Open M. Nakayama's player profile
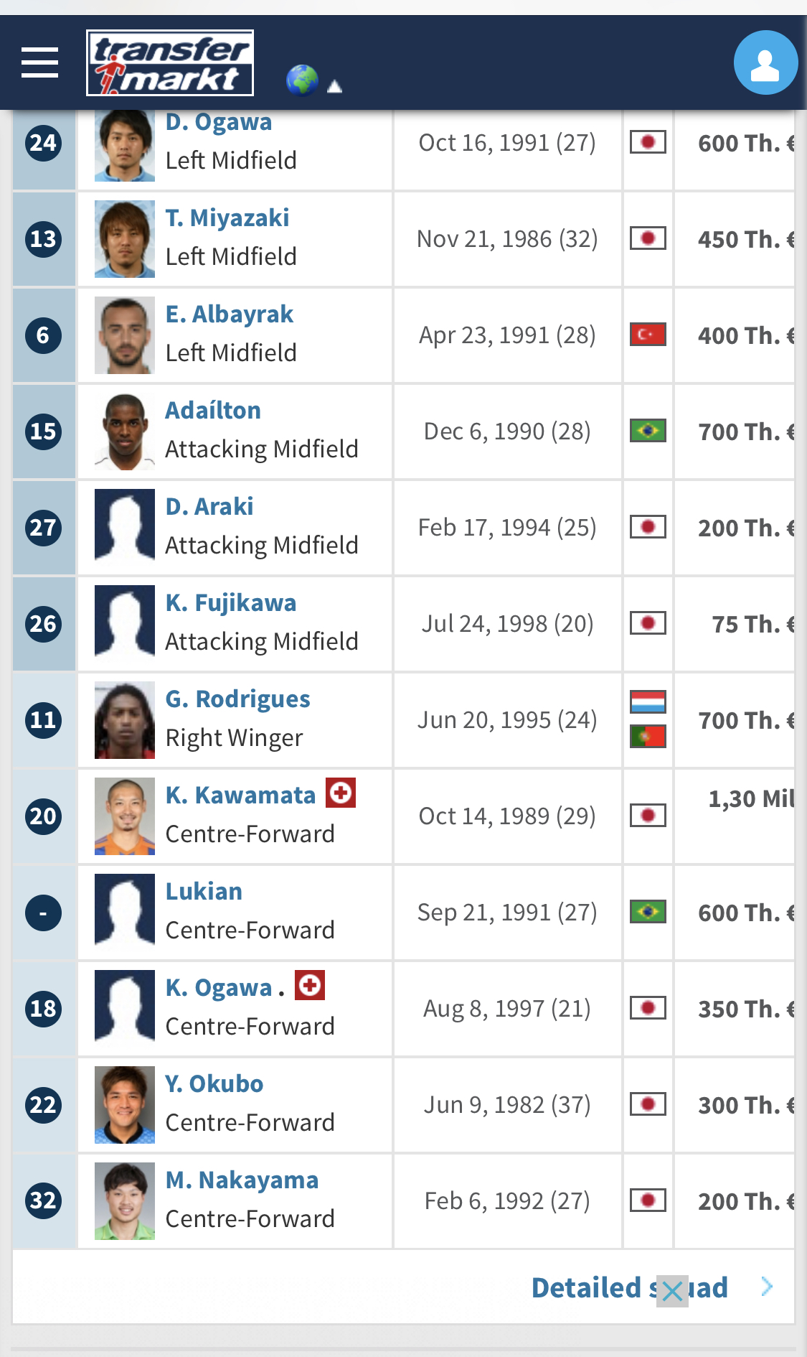Screen dimensions: 807x1357 (x=242, y=1180)
